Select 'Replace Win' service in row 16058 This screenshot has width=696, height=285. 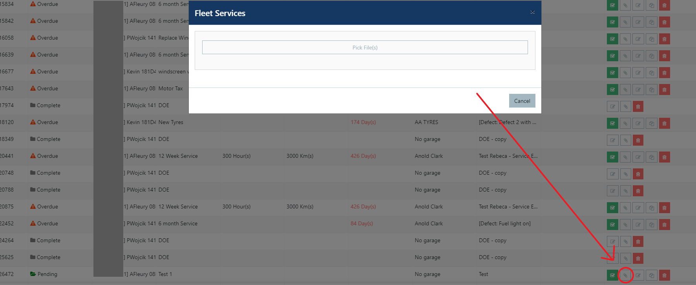174,38
